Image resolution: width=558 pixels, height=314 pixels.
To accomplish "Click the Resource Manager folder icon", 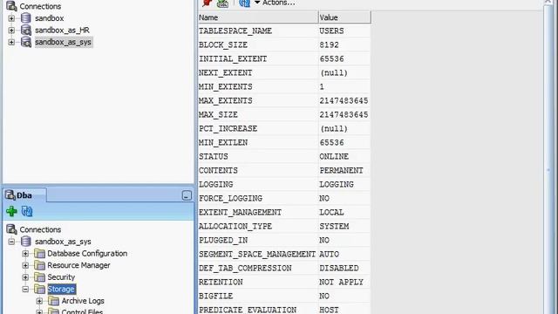I will (39, 265).
